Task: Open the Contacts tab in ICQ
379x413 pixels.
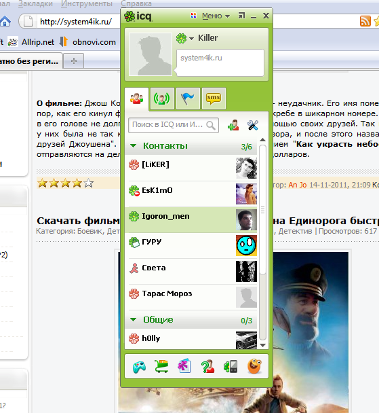Action: [136, 99]
